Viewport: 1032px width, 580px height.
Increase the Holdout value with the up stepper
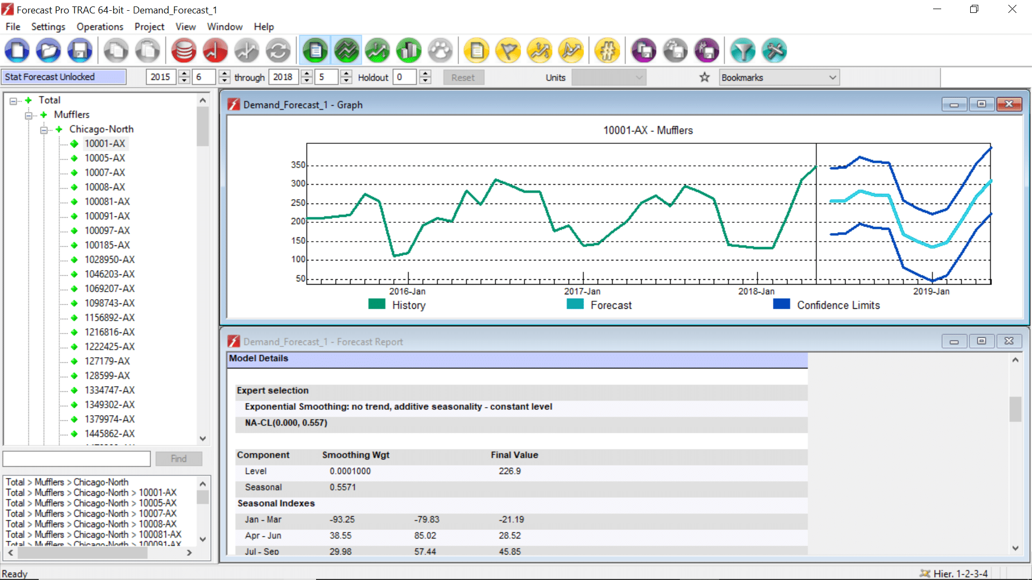[x=425, y=74]
